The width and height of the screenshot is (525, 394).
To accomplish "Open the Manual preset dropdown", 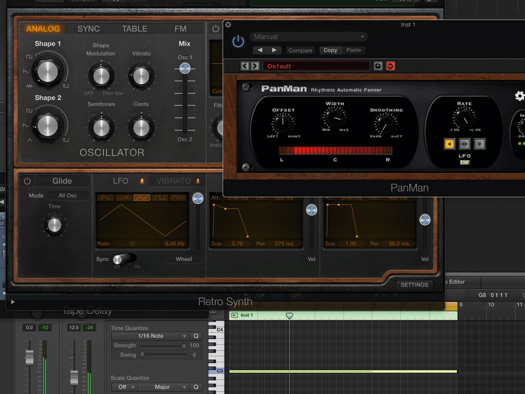I will point(309,36).
